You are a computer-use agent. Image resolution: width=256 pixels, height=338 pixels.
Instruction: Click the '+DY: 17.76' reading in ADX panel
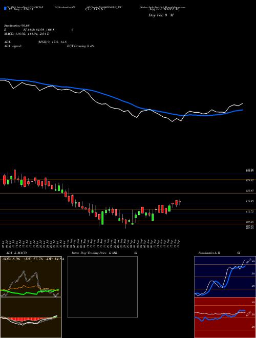[x=34, y=259]
